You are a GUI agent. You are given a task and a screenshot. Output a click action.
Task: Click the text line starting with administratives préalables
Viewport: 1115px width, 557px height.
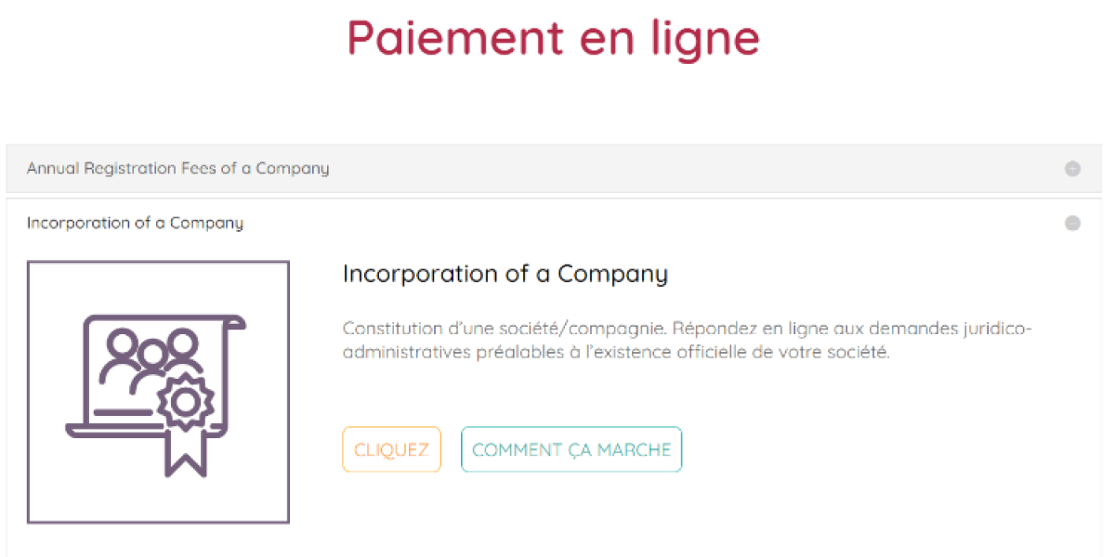point(616,353)
